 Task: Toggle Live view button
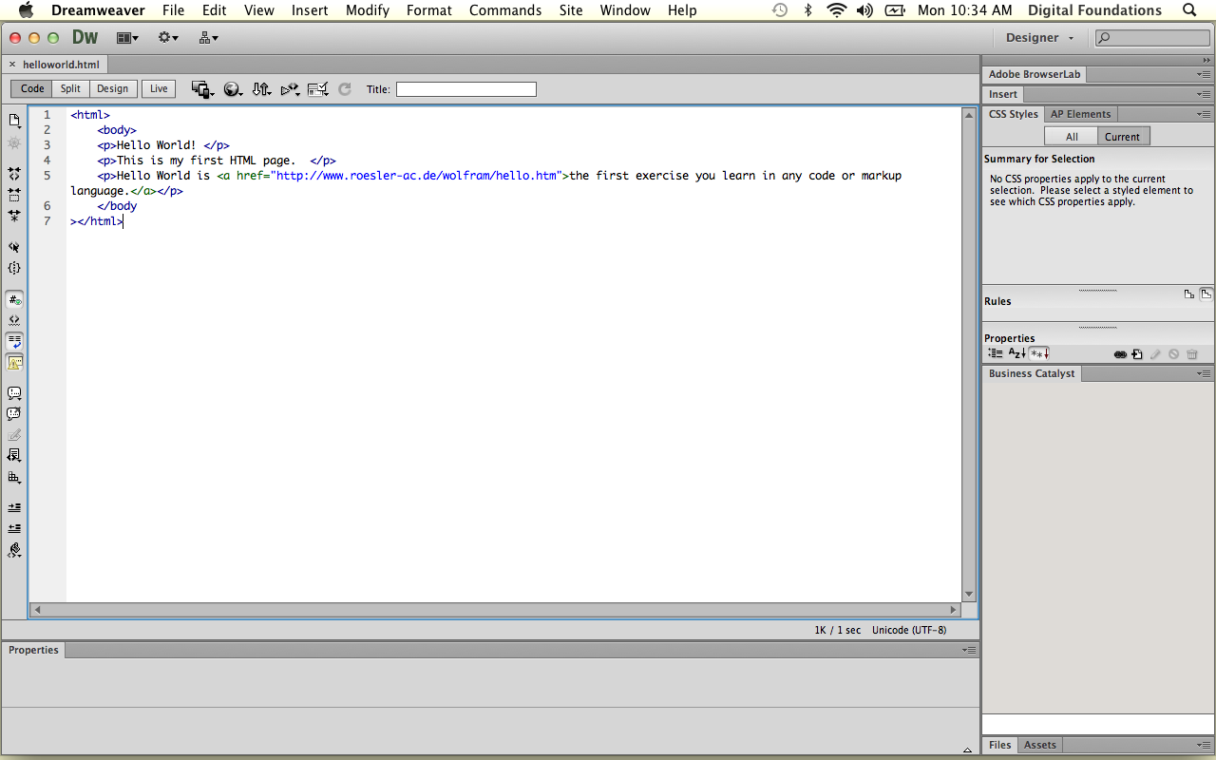click(x=159, y=89)
